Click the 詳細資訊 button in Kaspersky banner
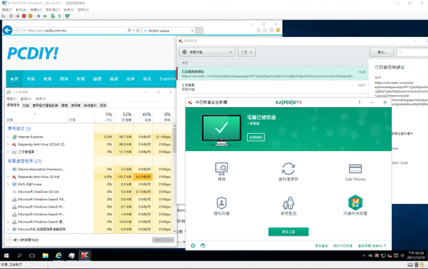The width and height of the screenshot is (428, 269). click(256, 137)
